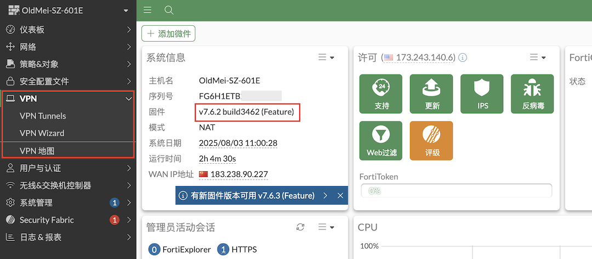Open VPN Wizard page
This screenshot has width=592, height=259.
pos(42,133)
